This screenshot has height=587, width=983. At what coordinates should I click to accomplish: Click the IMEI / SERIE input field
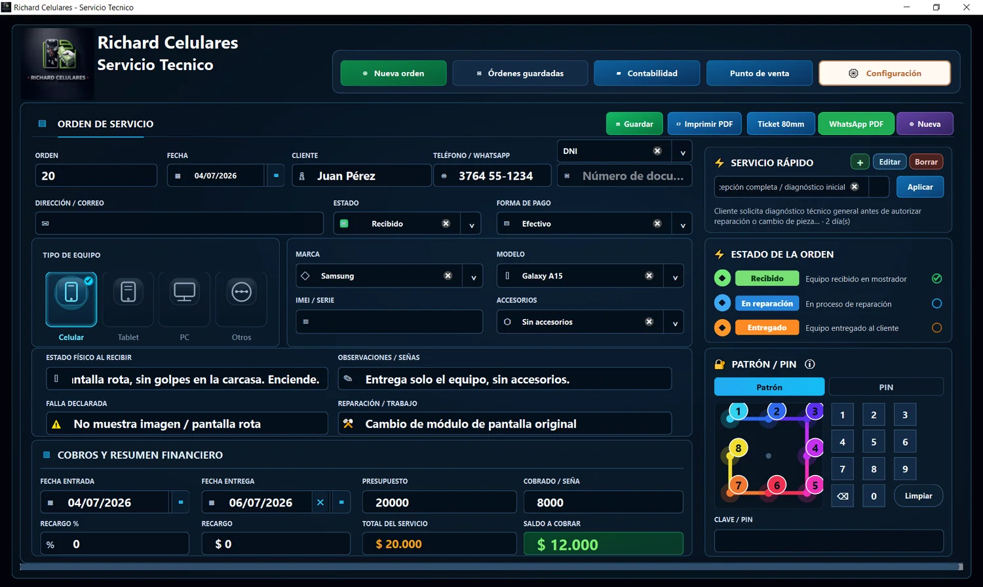tap(389, 322)
